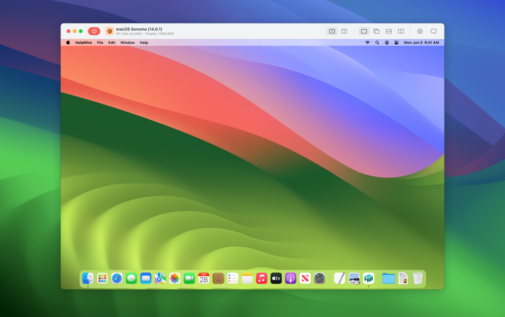Screen dimensions: 505x317
Task: Choose the vertical split view icon
Action: (x=401, y=31)
